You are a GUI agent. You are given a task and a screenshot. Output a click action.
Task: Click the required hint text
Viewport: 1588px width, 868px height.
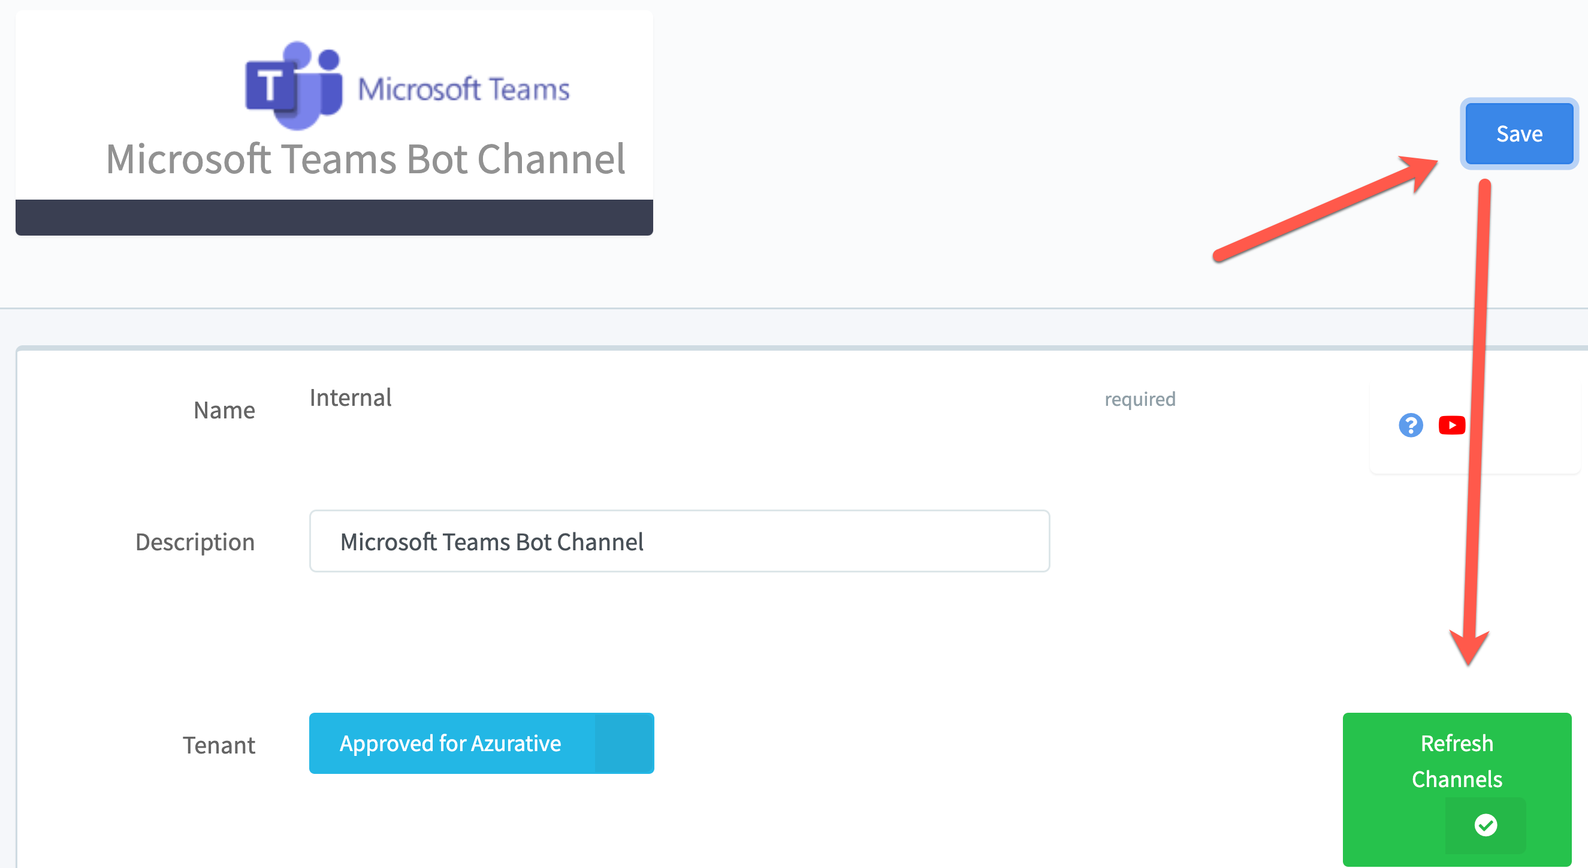pyautogui.click(x=1140, y=399)
